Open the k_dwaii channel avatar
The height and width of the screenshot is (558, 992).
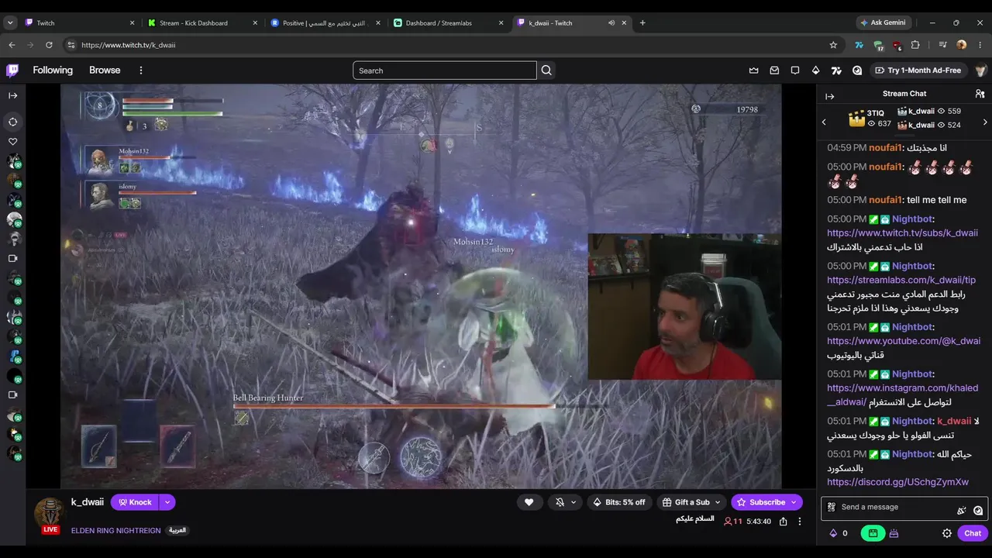[50, 513]
